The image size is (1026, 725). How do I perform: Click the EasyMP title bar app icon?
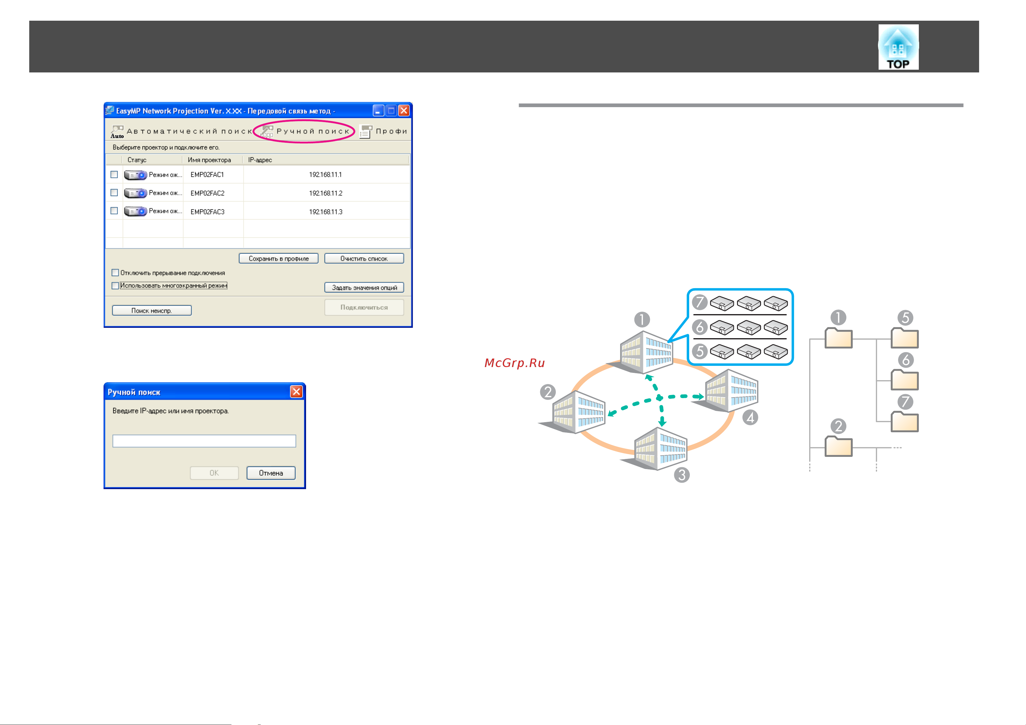(x=109, y=110)
